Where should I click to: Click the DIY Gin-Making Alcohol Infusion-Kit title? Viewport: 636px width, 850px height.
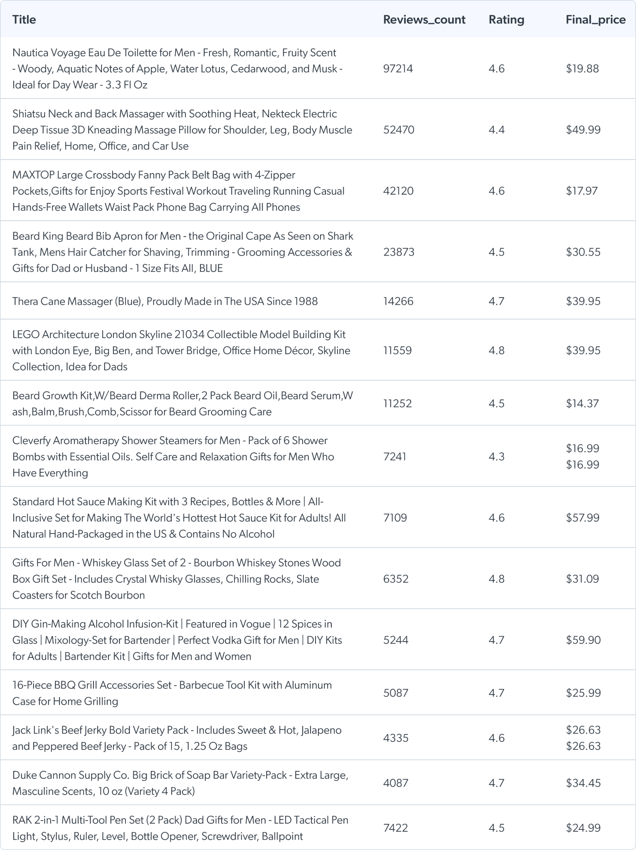177,640
